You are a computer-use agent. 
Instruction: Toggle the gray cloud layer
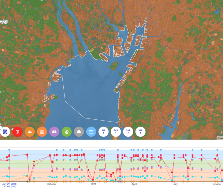(79, 132)
